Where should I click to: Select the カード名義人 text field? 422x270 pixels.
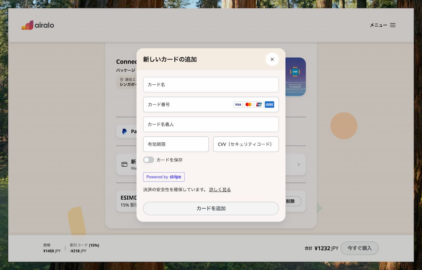point(211,124)
